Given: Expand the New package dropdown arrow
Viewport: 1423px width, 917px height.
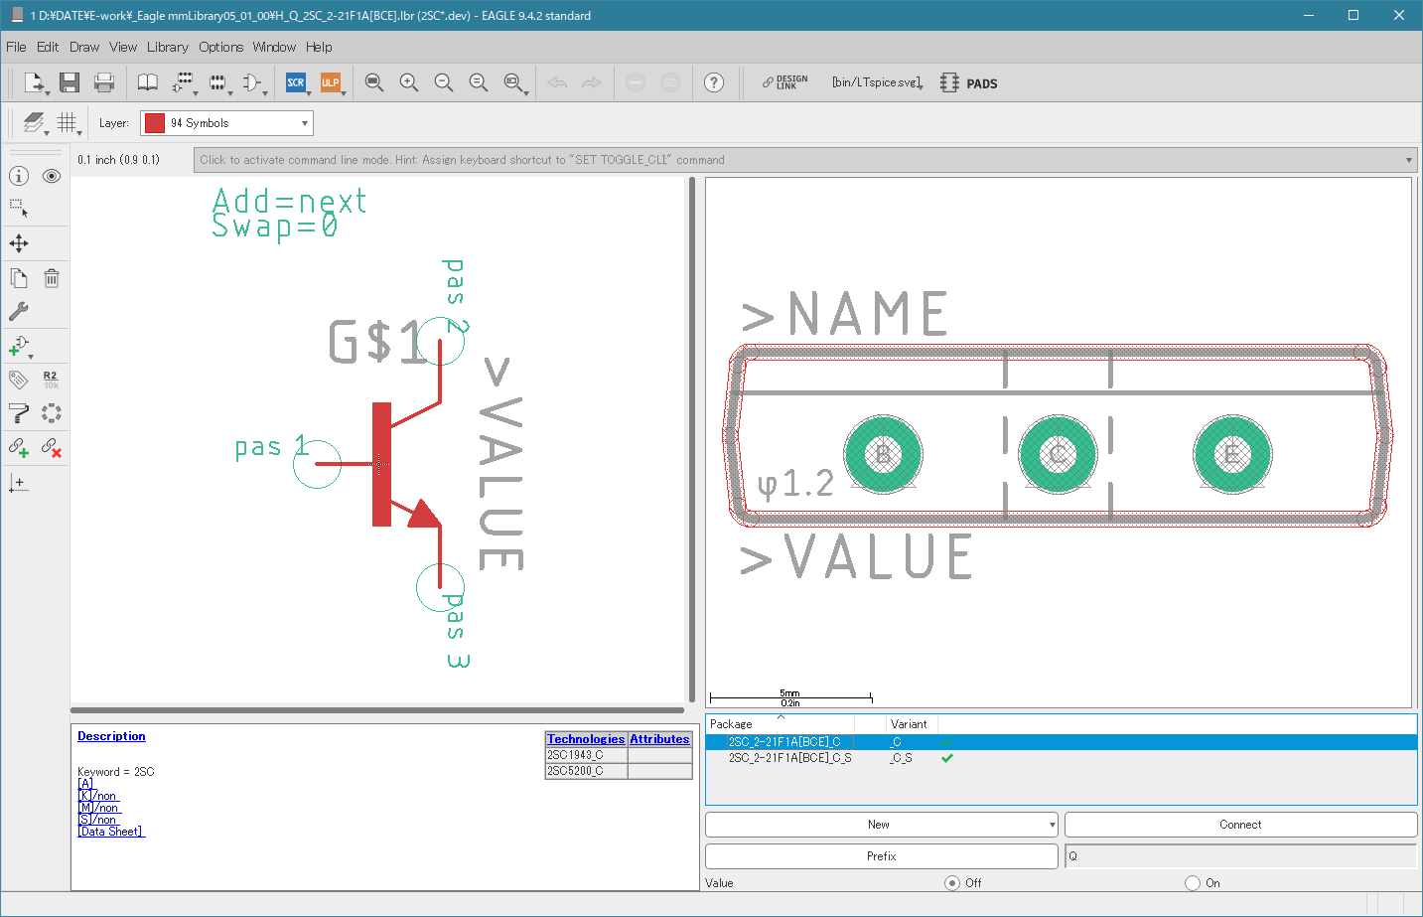Looking at the screenshot, I should pyautogui.click(x=1052, y=825).
